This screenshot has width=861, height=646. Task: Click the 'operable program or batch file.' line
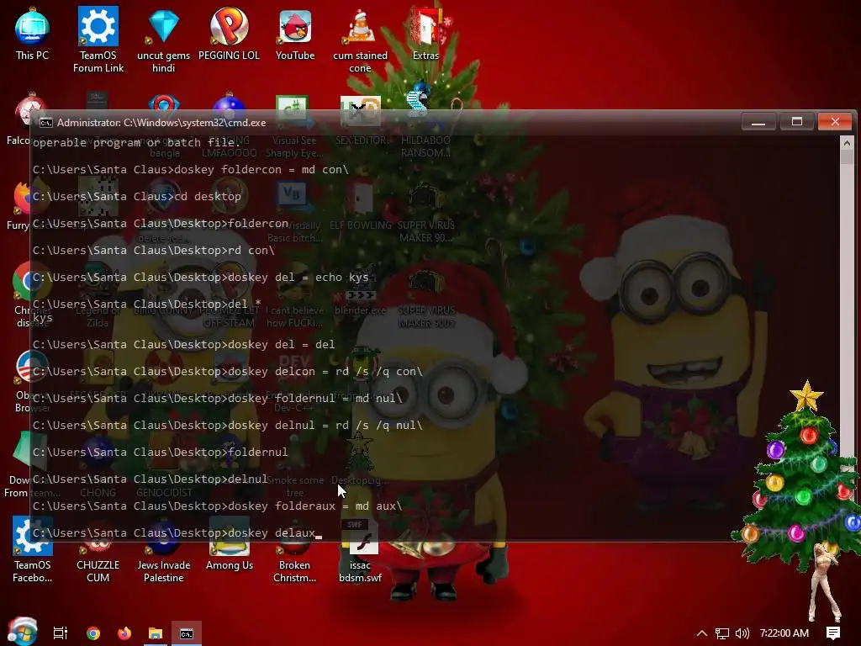(x=137, y=143)
